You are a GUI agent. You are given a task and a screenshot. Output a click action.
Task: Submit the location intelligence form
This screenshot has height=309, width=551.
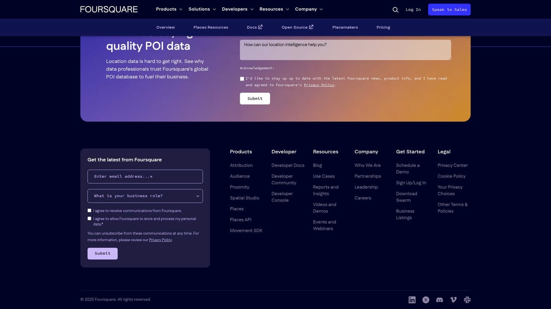[255, 98]
